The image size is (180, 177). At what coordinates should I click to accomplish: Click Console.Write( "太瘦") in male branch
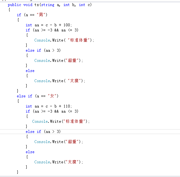(x=60, y=81)
